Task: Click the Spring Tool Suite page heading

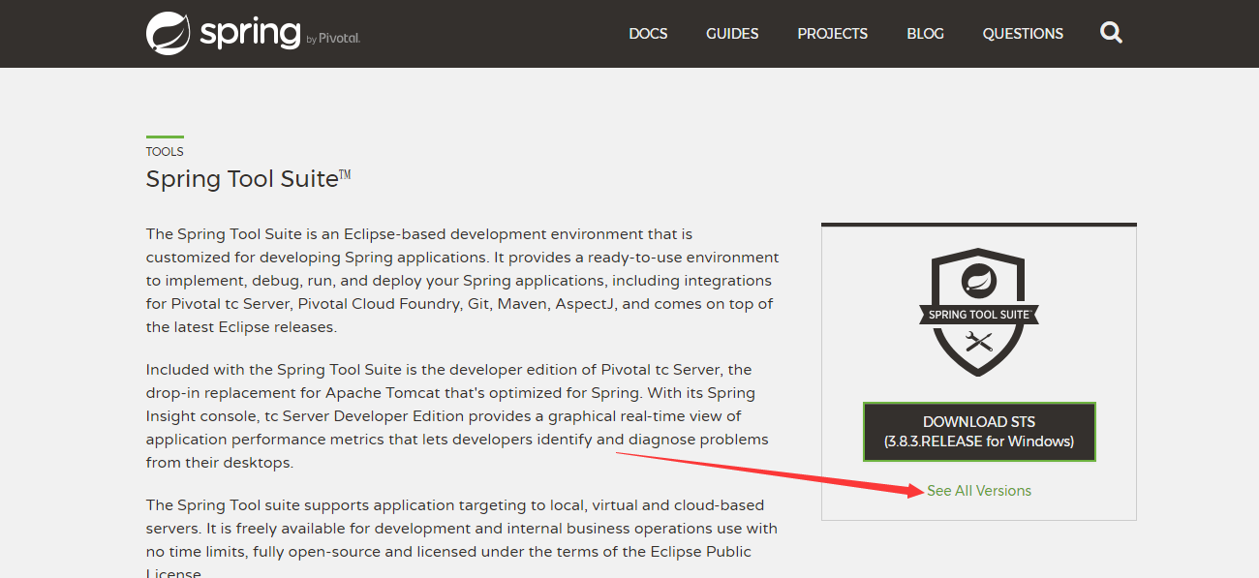Action: click(249, 179)
